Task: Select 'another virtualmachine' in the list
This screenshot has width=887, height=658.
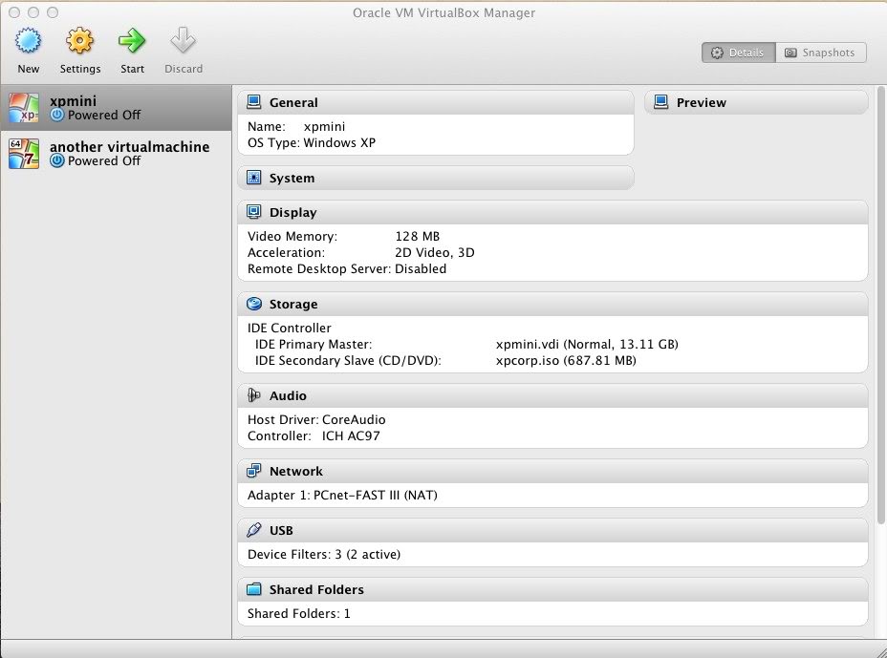Action: (x=116, y=154)
